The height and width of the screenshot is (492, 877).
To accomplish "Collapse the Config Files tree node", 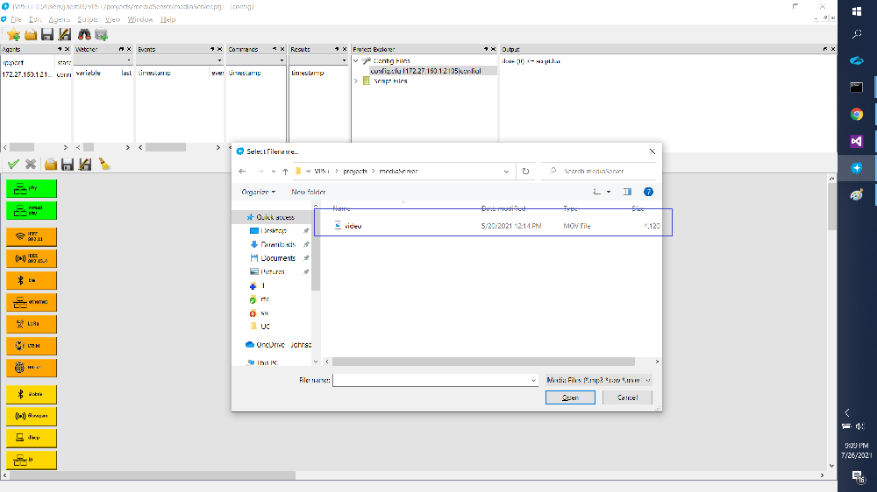I will coord(356,61).
